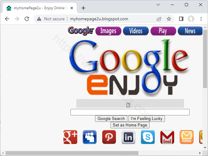Image resolution: width=208 pixels, height=156 pixels.
Task: Click Set as Home Page button
Action: click(130, 125)
